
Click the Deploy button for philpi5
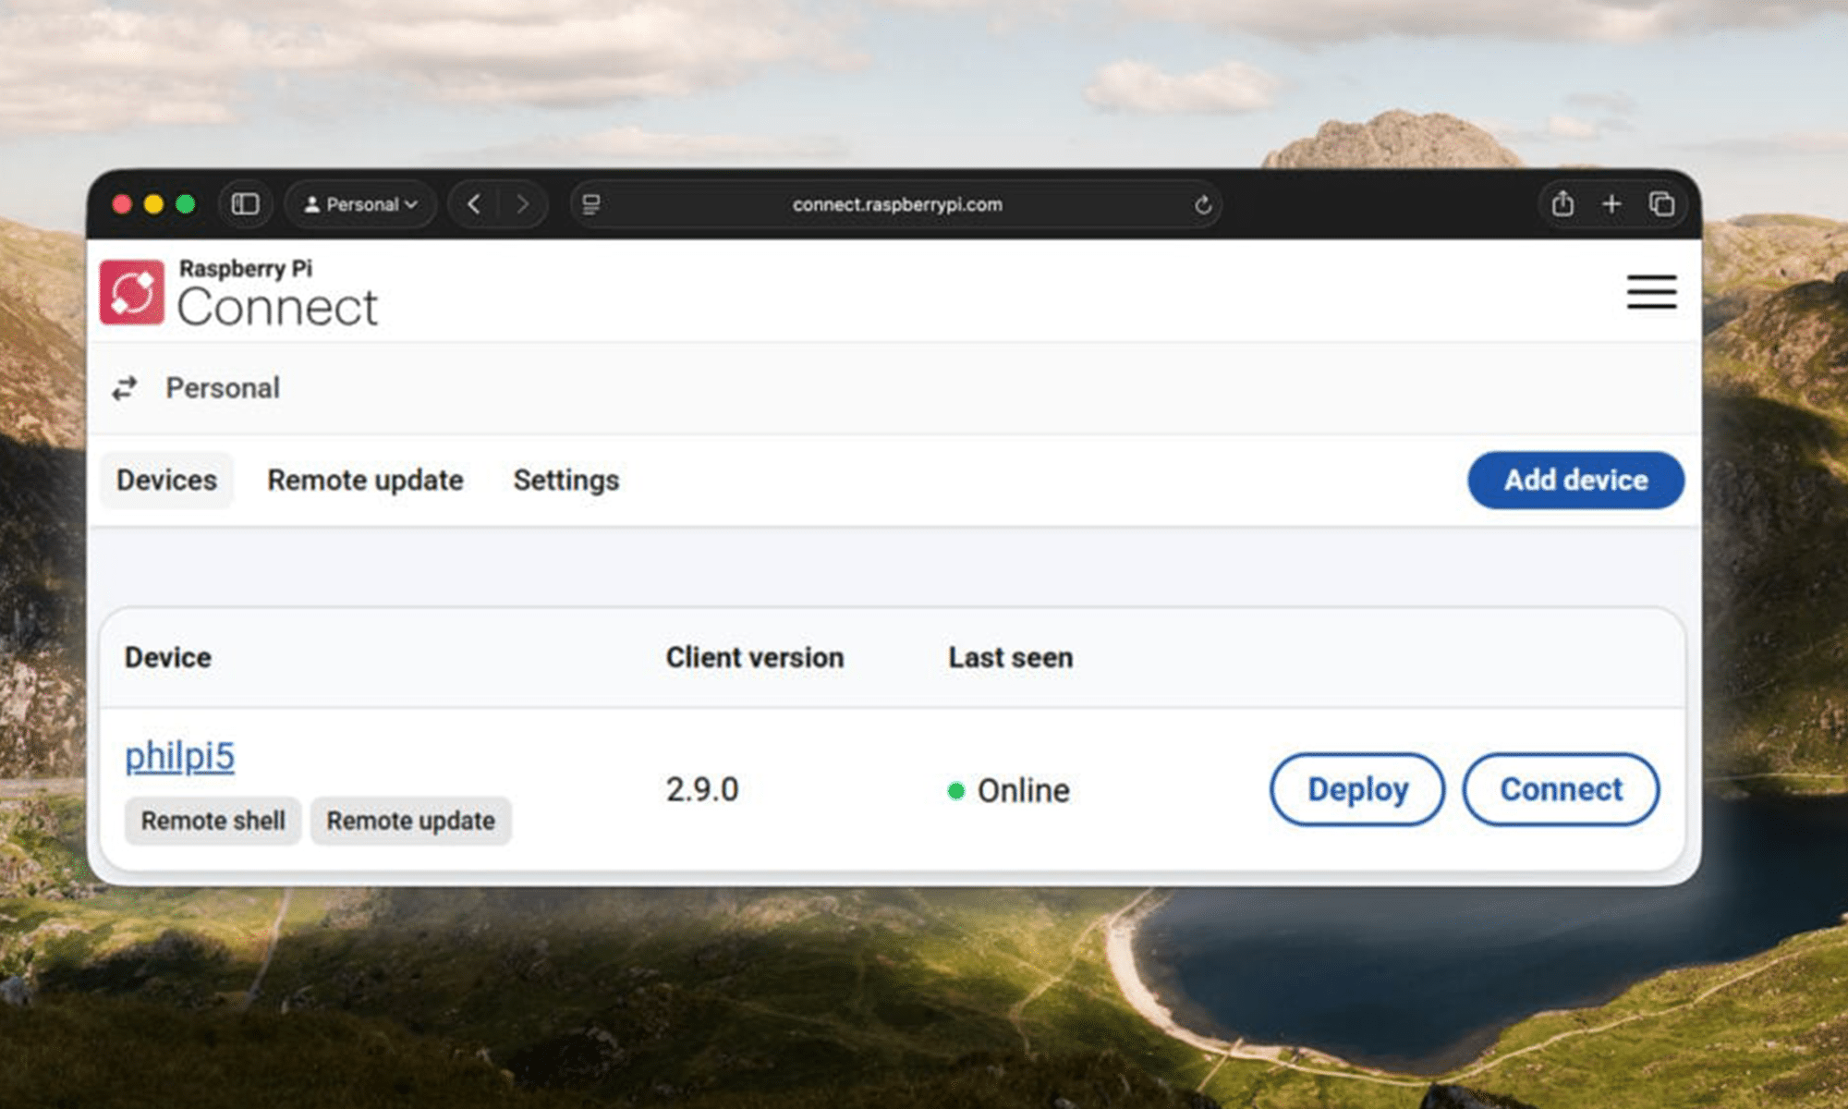click(1357, 789)
